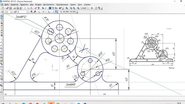
Task: Select the Ellipse tool in the left panel
Action: coord(1,55)
